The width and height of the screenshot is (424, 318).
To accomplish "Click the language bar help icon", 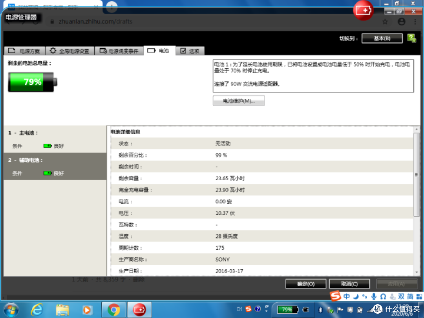I will coord(258,309).
